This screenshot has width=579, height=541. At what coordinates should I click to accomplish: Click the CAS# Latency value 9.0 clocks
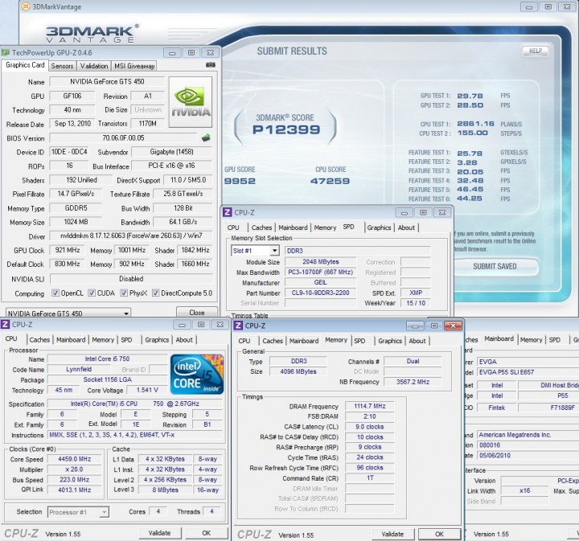click(370, 427)
